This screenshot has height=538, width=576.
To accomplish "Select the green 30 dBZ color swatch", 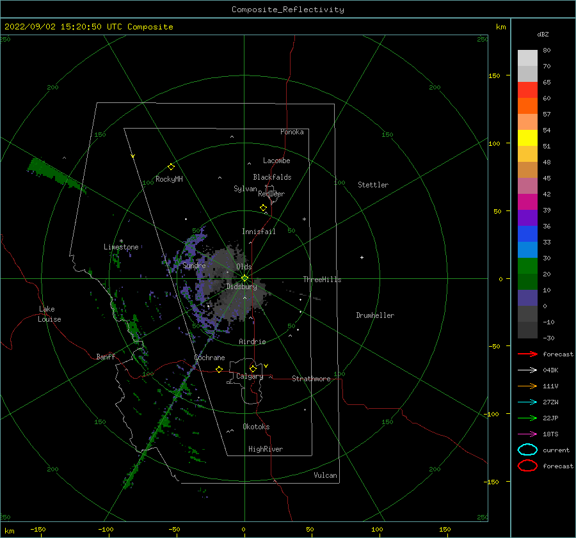I will 527,265.
